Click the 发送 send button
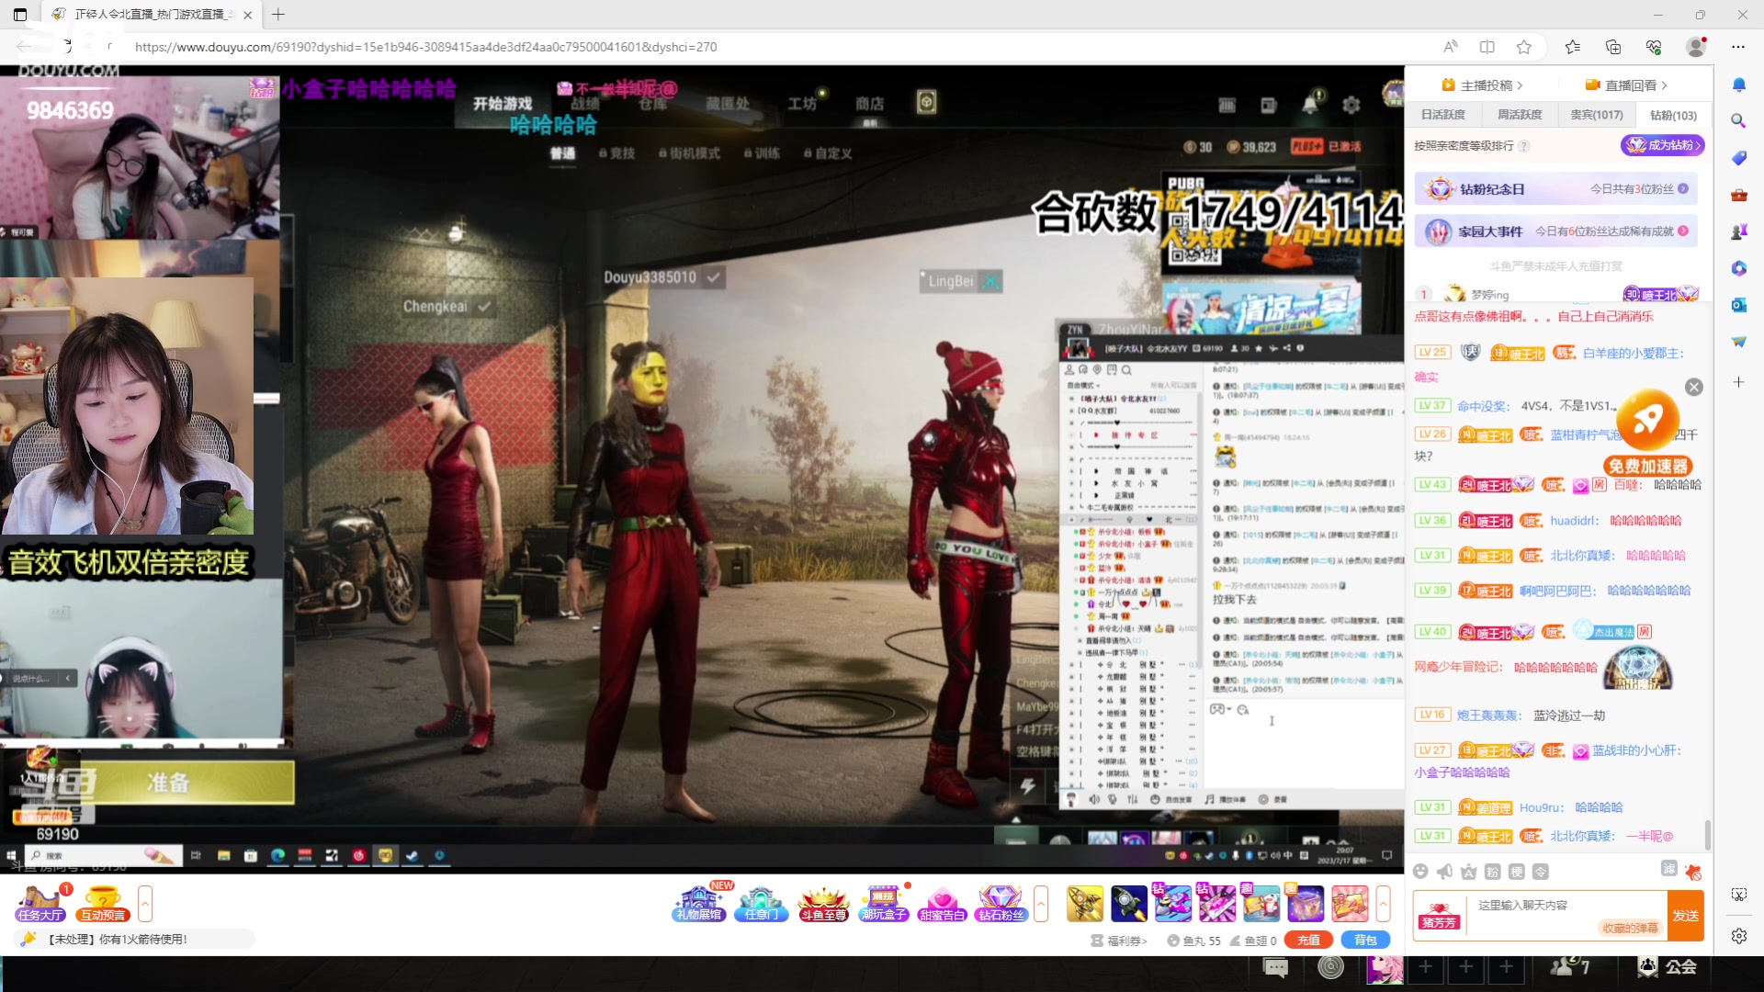 (1685, 916)
